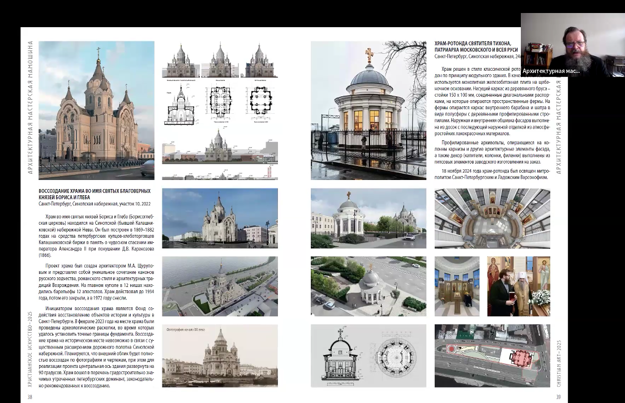Click the 'Архитектурная мас...' participant name label
The width and height of the screenshot is (625, 403).
pos(551,71)
